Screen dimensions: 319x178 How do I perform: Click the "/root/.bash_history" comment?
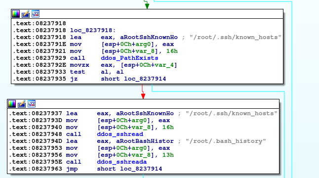click(x=226, y=141)
